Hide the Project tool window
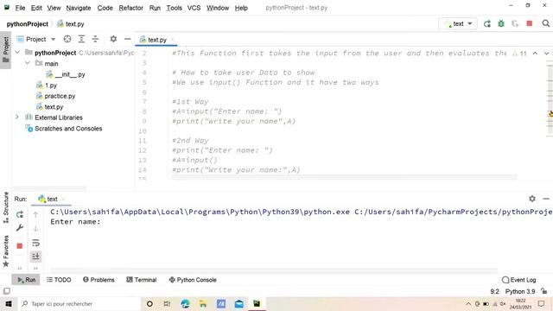 [127, 39]
